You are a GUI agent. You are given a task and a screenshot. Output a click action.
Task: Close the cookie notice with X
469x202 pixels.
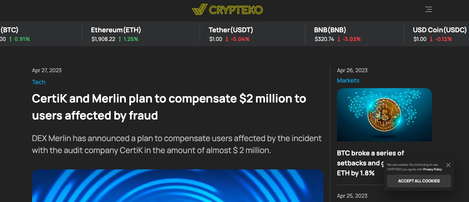click(x=448, y=165)
